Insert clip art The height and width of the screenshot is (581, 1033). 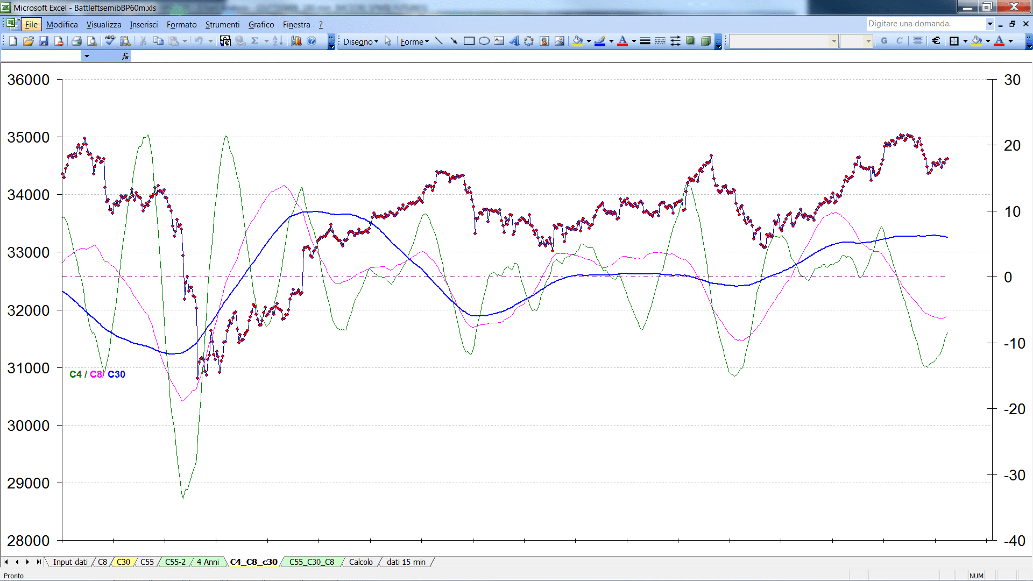(x=544, y=41)
